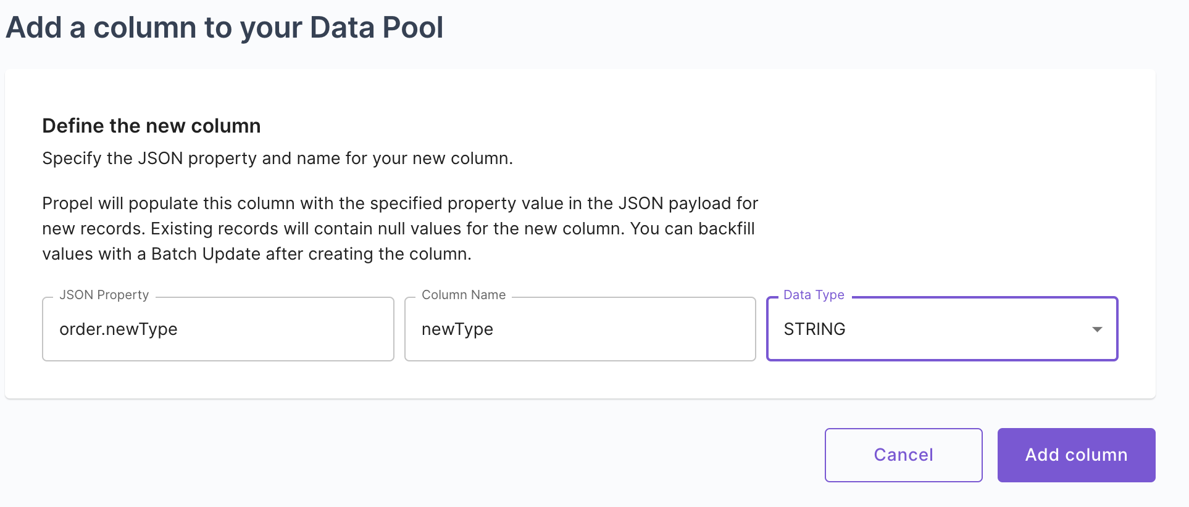Click the Data Type field label

(x=813, y=295)
